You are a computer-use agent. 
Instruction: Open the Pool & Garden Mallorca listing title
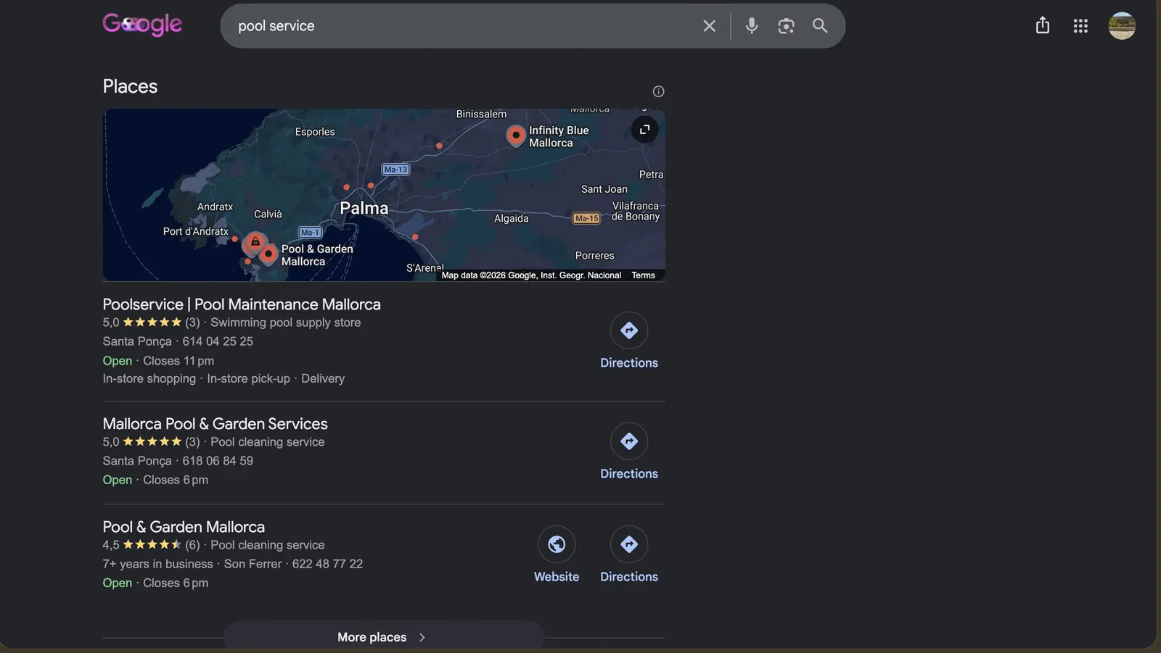coord(184,527)
